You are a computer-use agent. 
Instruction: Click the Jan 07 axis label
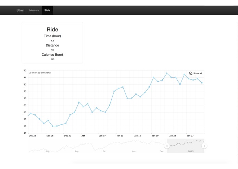(x=102, y=136)
